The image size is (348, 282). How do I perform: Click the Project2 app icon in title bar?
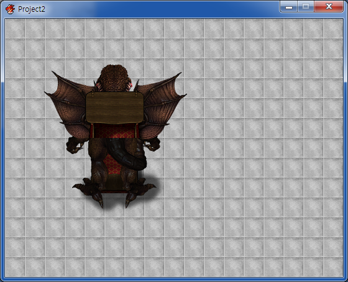[10, 9]
